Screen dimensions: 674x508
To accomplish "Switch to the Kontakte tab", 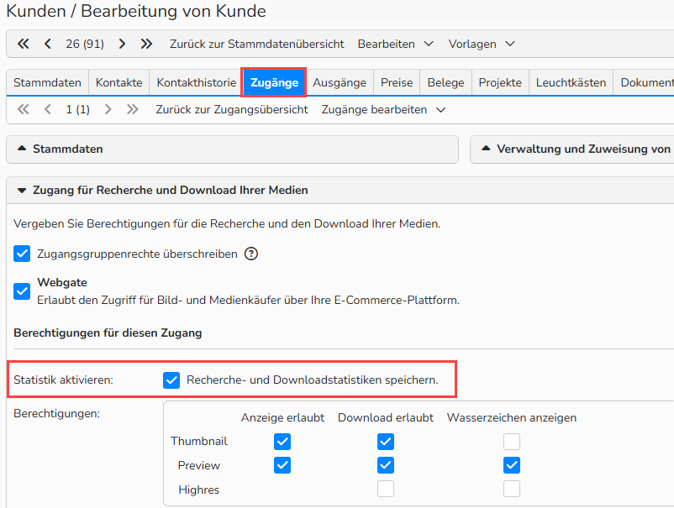I will point(119,82).
